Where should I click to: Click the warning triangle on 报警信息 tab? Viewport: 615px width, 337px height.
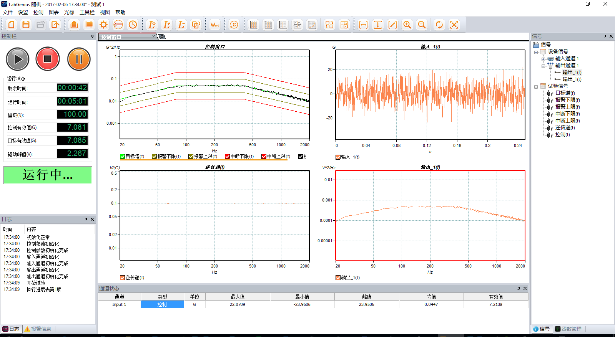27,329
